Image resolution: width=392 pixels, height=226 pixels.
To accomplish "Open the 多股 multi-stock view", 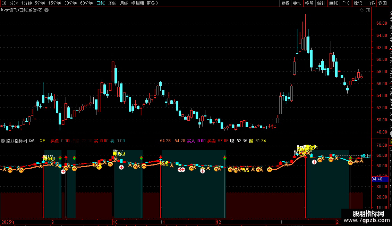I will point(309,3).
